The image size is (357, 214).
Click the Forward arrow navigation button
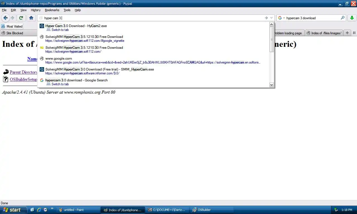[x=13, y=18]
